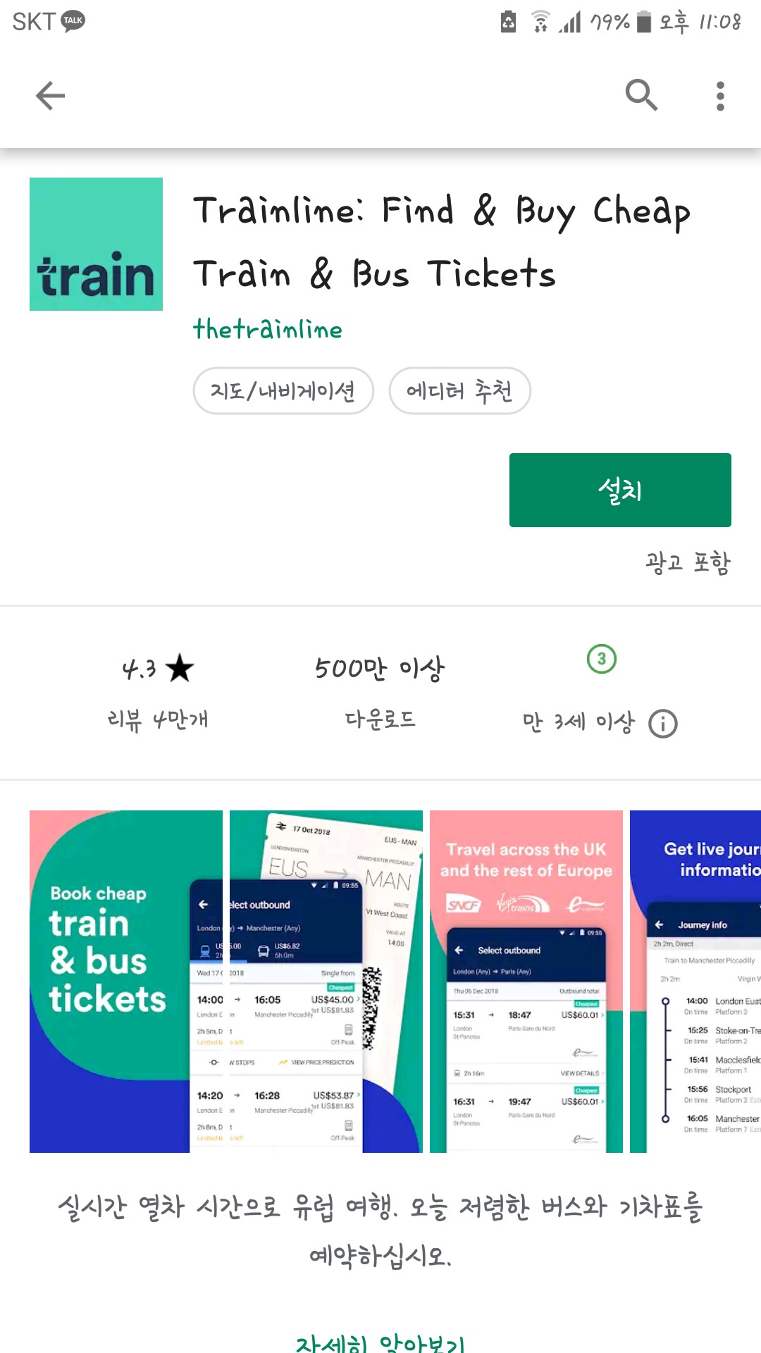The height and width of the screenshot is (1353, 761).
Task: Tap the Wi-Fi status bar icon
Action: click(x=540, y=22)
